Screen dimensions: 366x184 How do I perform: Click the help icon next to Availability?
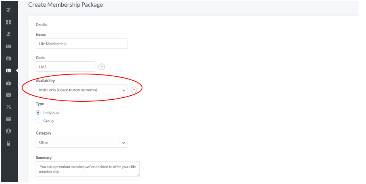(134, 90)
